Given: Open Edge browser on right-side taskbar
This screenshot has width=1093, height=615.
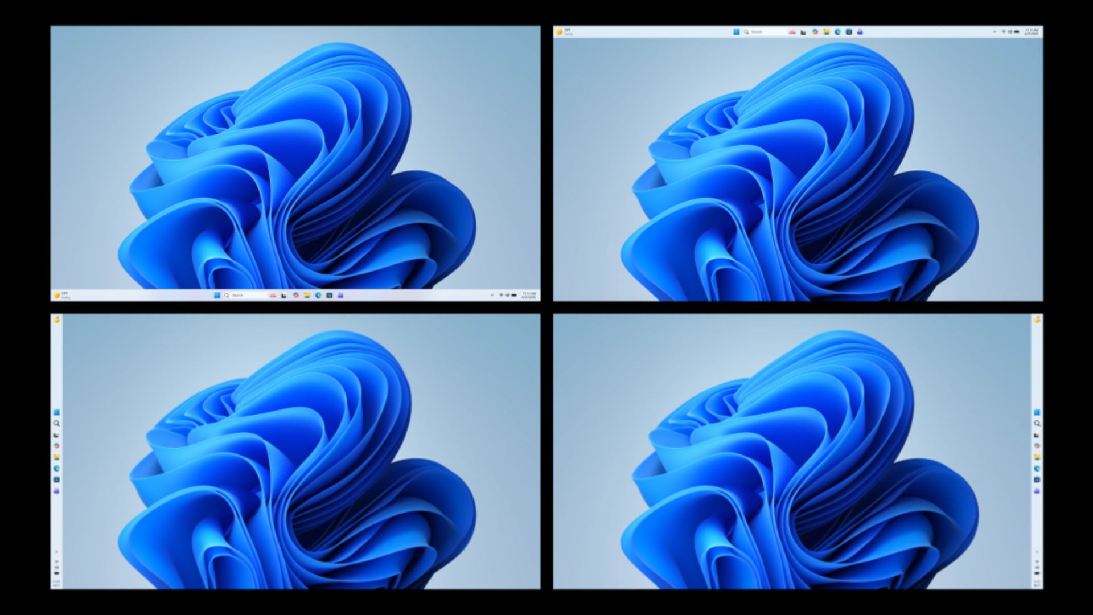Looking at the screenshot, I should (1037, 468).
